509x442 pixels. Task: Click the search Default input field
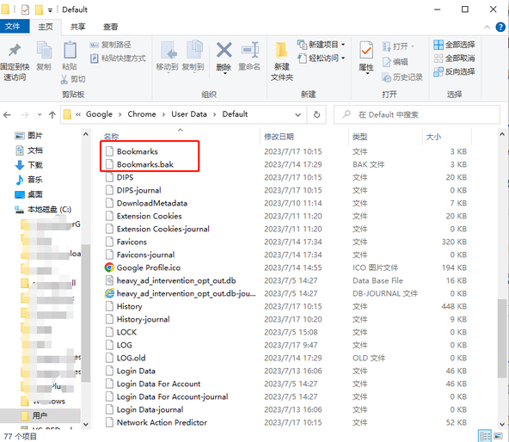417,114
